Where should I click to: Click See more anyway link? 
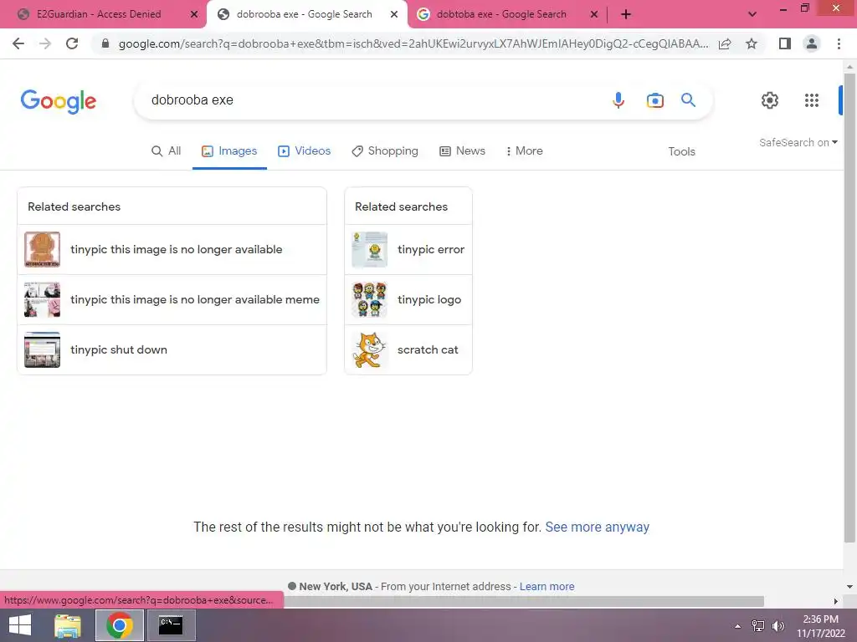[x=597, y=527]
